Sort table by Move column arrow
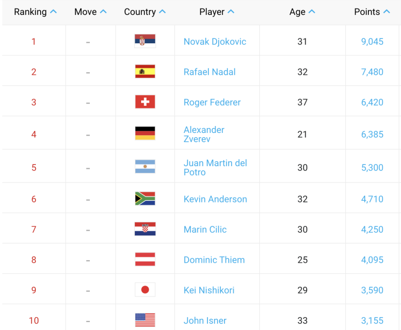Screen dimensions: 401x330 click(103, 12)
